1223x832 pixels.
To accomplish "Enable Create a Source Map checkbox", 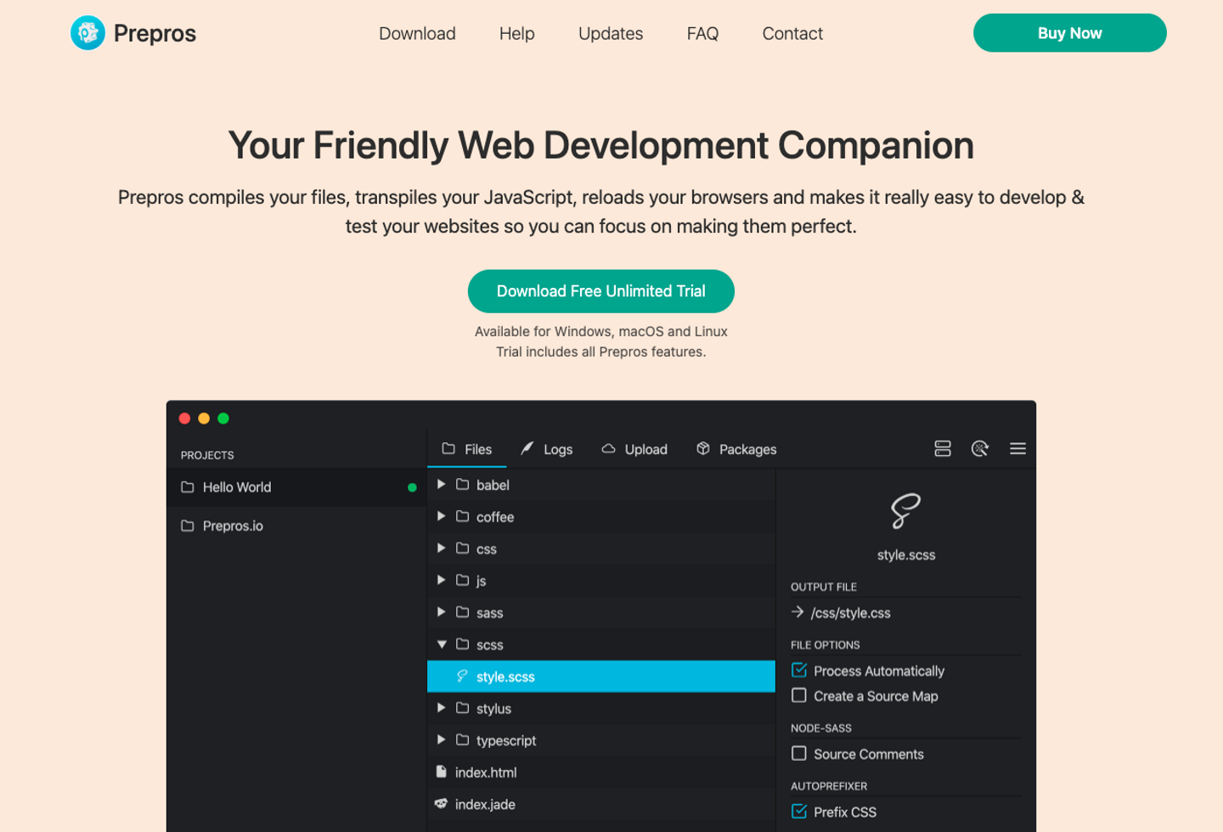I will tap(799, 695).
